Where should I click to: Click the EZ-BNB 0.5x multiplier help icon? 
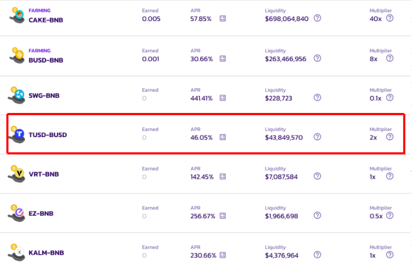(x=389, y=215)
